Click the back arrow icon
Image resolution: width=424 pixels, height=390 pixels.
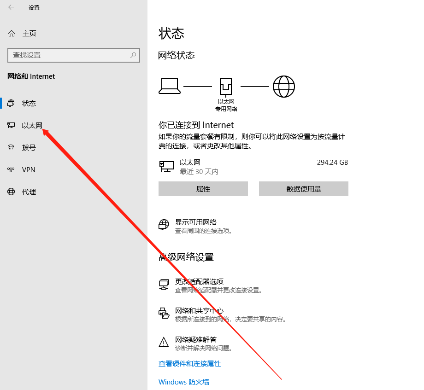pyautogui.click(x=11, y=7)
